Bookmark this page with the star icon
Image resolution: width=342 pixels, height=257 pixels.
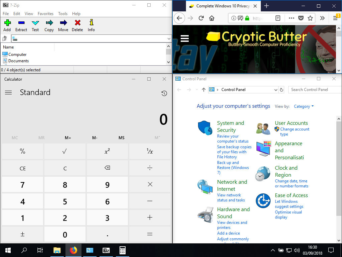[310, 18]
